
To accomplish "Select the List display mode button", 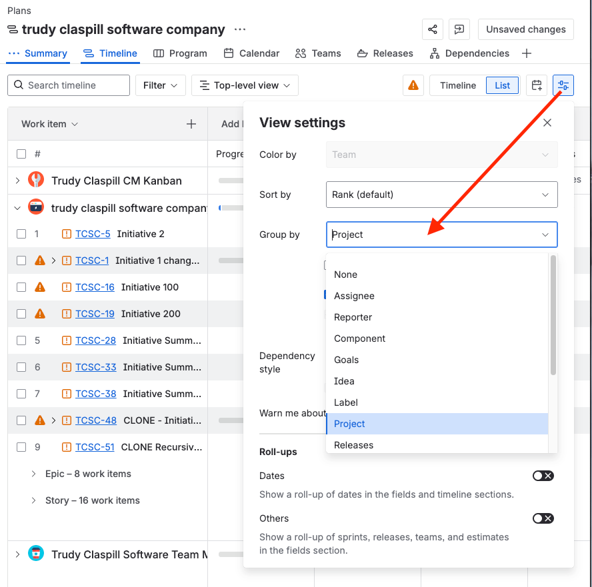I will coord(502,85).
